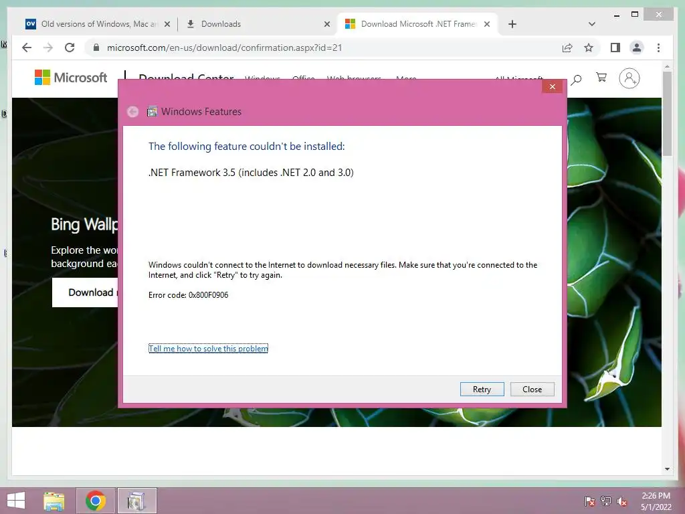
Task: Minimize the Chrome window
Action: coord(616,15)
